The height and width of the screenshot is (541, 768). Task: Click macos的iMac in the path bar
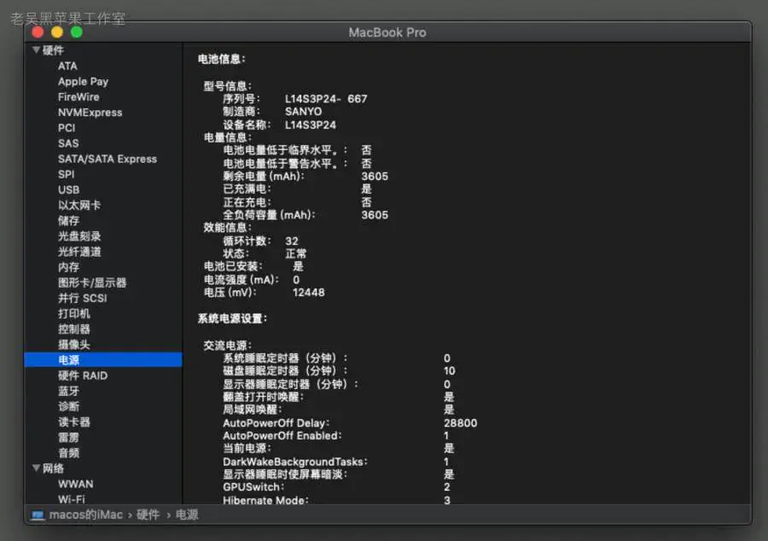[x=85, y=515]
